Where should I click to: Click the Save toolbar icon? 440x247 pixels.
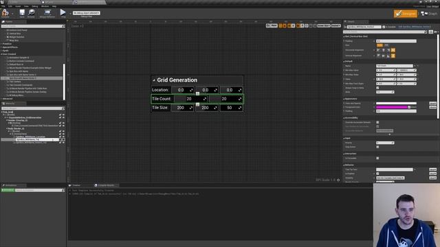[x=22, y=13]
